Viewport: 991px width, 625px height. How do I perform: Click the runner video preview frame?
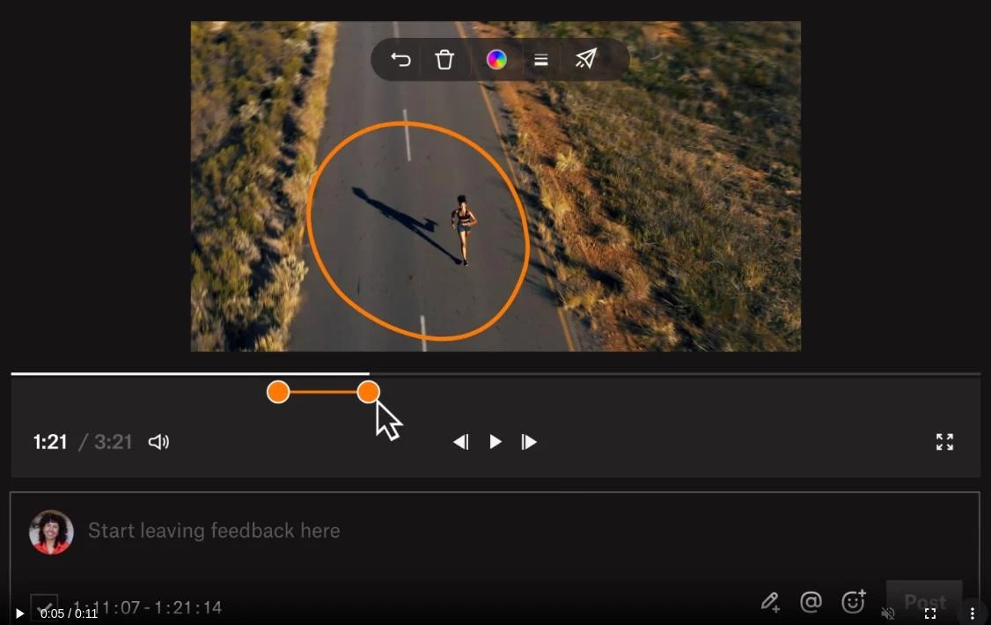495,187
